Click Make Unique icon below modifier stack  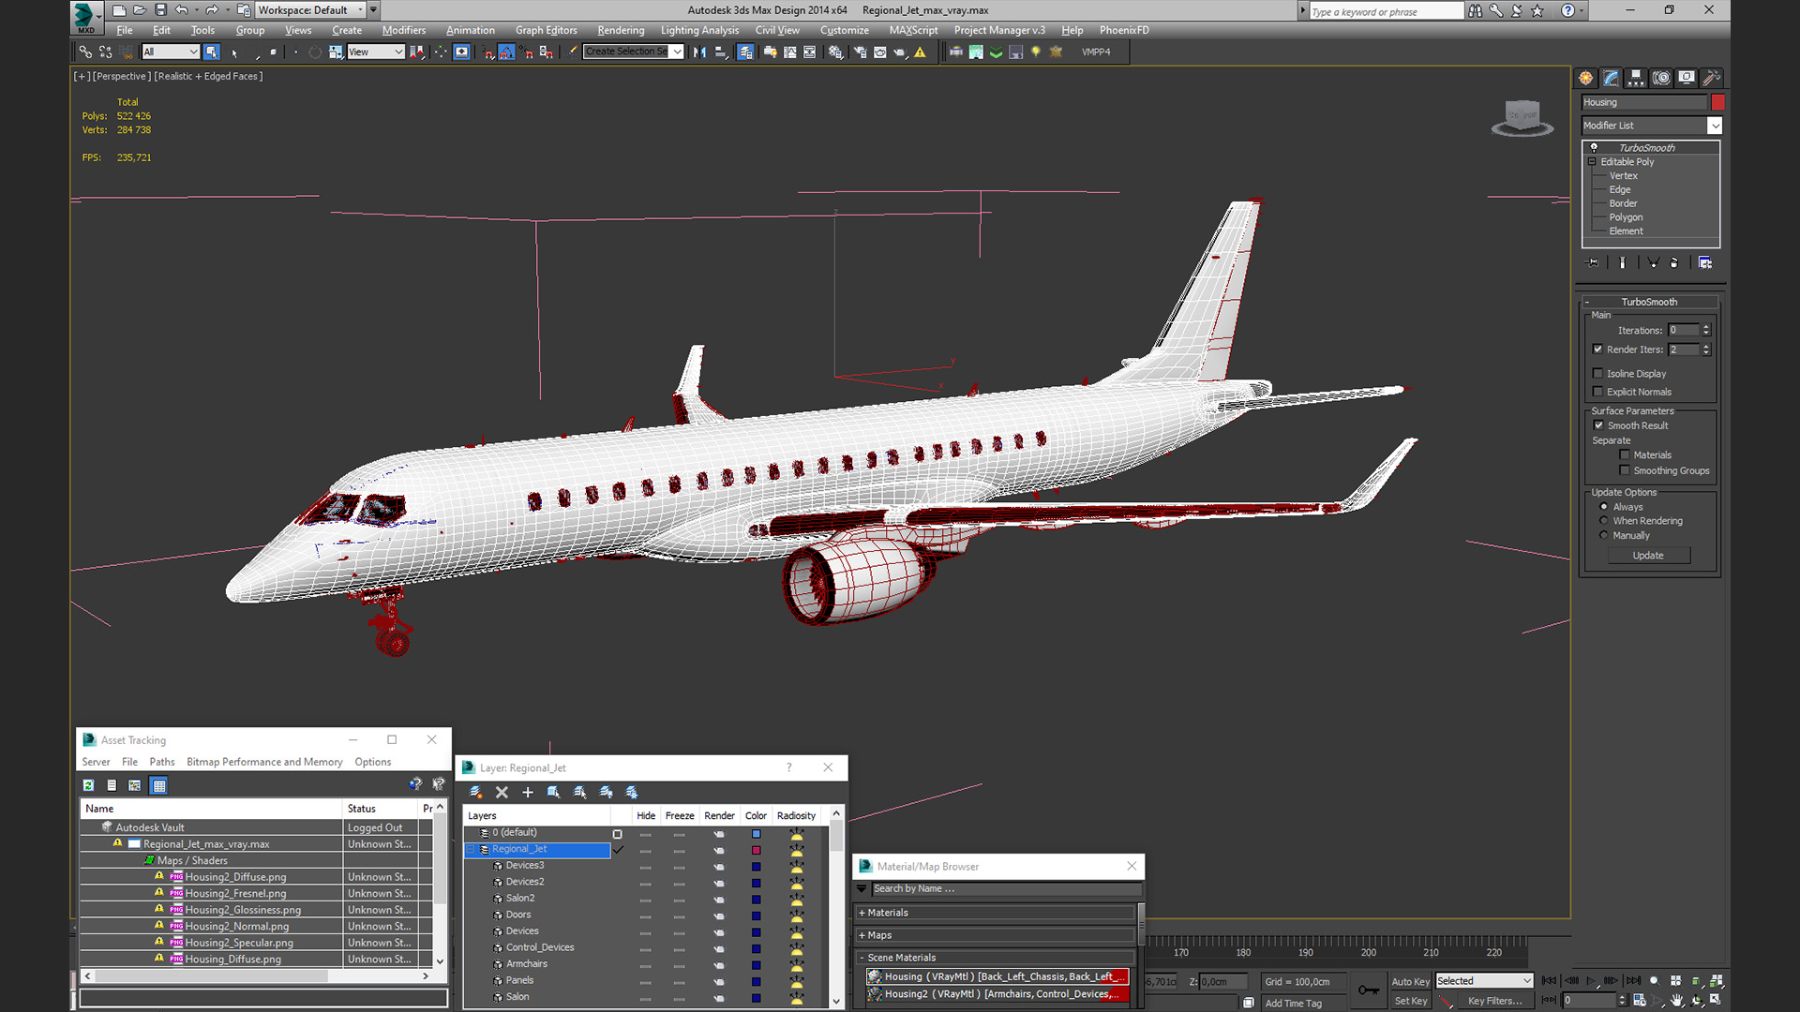[x=1654, y=263]
